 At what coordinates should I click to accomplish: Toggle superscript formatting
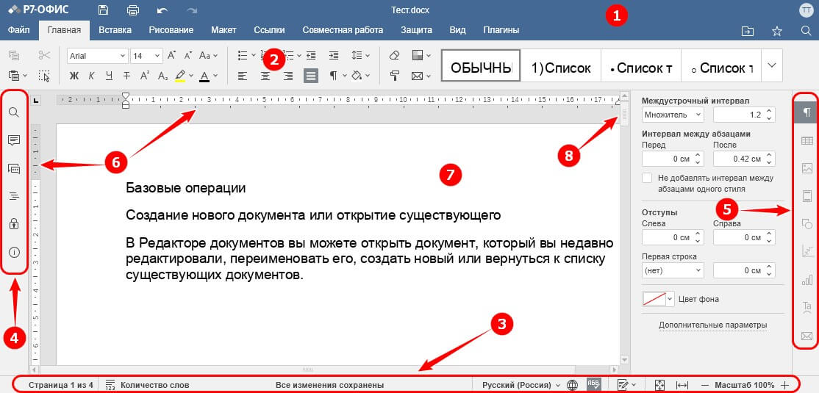145,76
